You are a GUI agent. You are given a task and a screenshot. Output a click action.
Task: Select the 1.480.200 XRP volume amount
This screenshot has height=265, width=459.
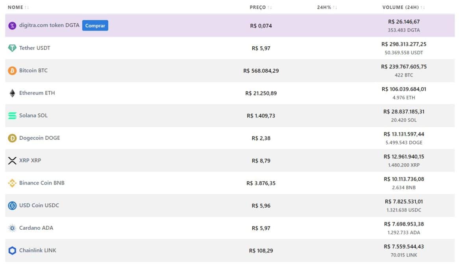[403, 165]
